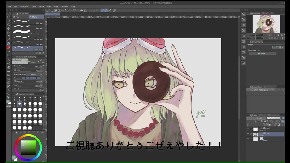
Task: Choose the 15 brush size preset
Action: coord(19,104)
